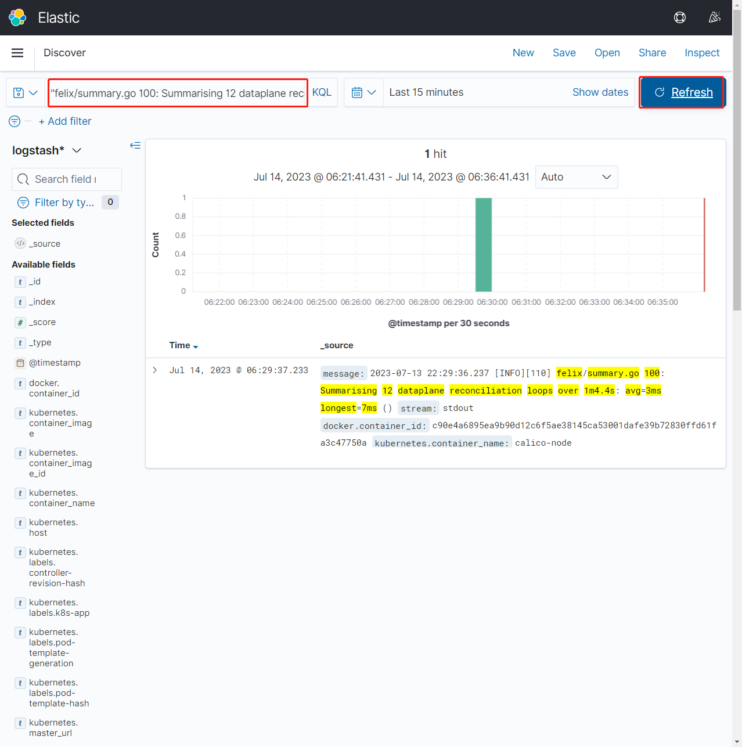
Task: Click the '1 hit' count text
Action: 435,154
